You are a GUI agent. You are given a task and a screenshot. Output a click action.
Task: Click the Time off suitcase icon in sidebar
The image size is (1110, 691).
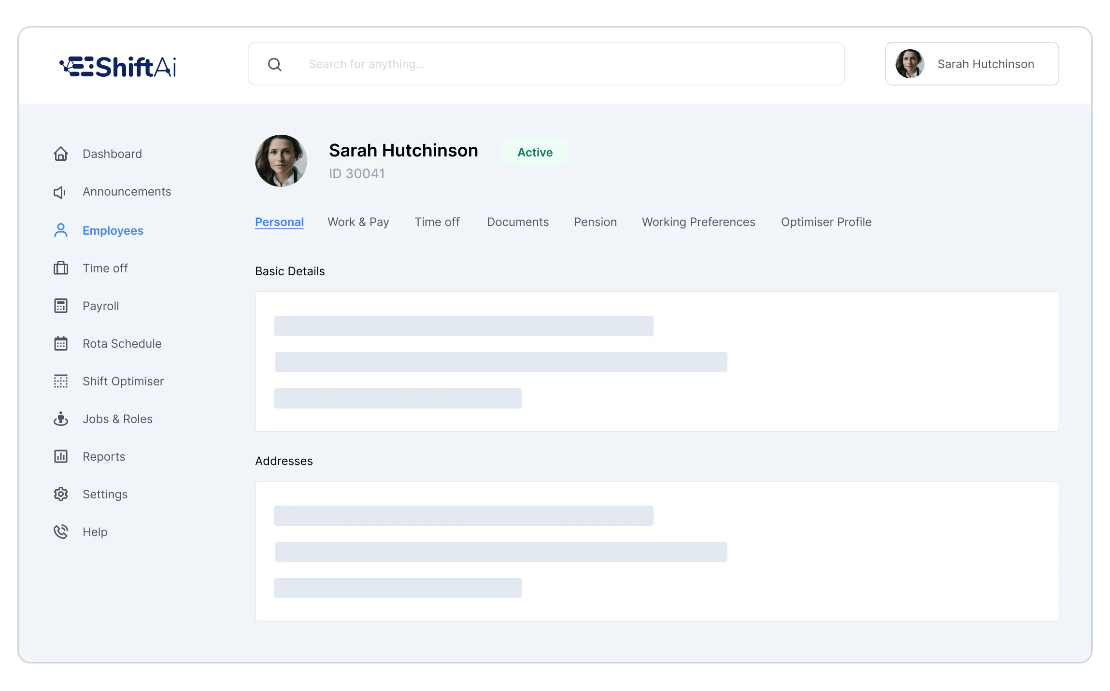[x=61, y=268]
